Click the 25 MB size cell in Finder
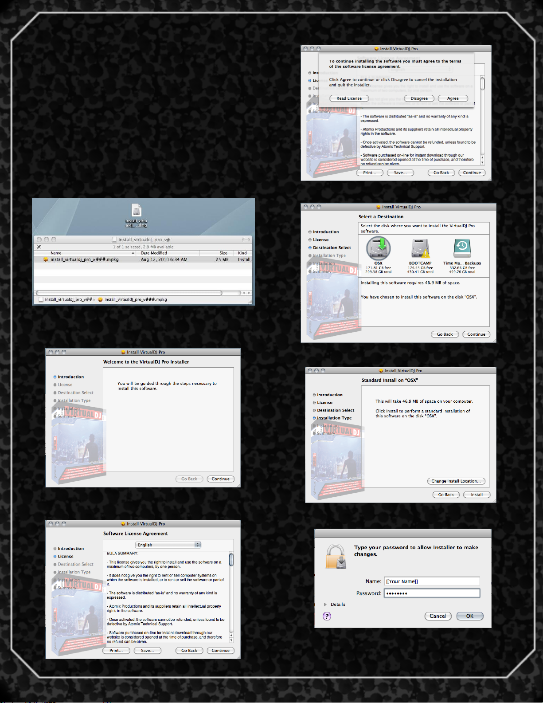This screenshot has width=543, height=703. (222, 259)
